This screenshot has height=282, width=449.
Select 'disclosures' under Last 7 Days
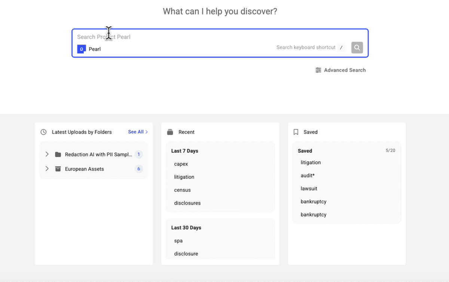click(187, 203)
